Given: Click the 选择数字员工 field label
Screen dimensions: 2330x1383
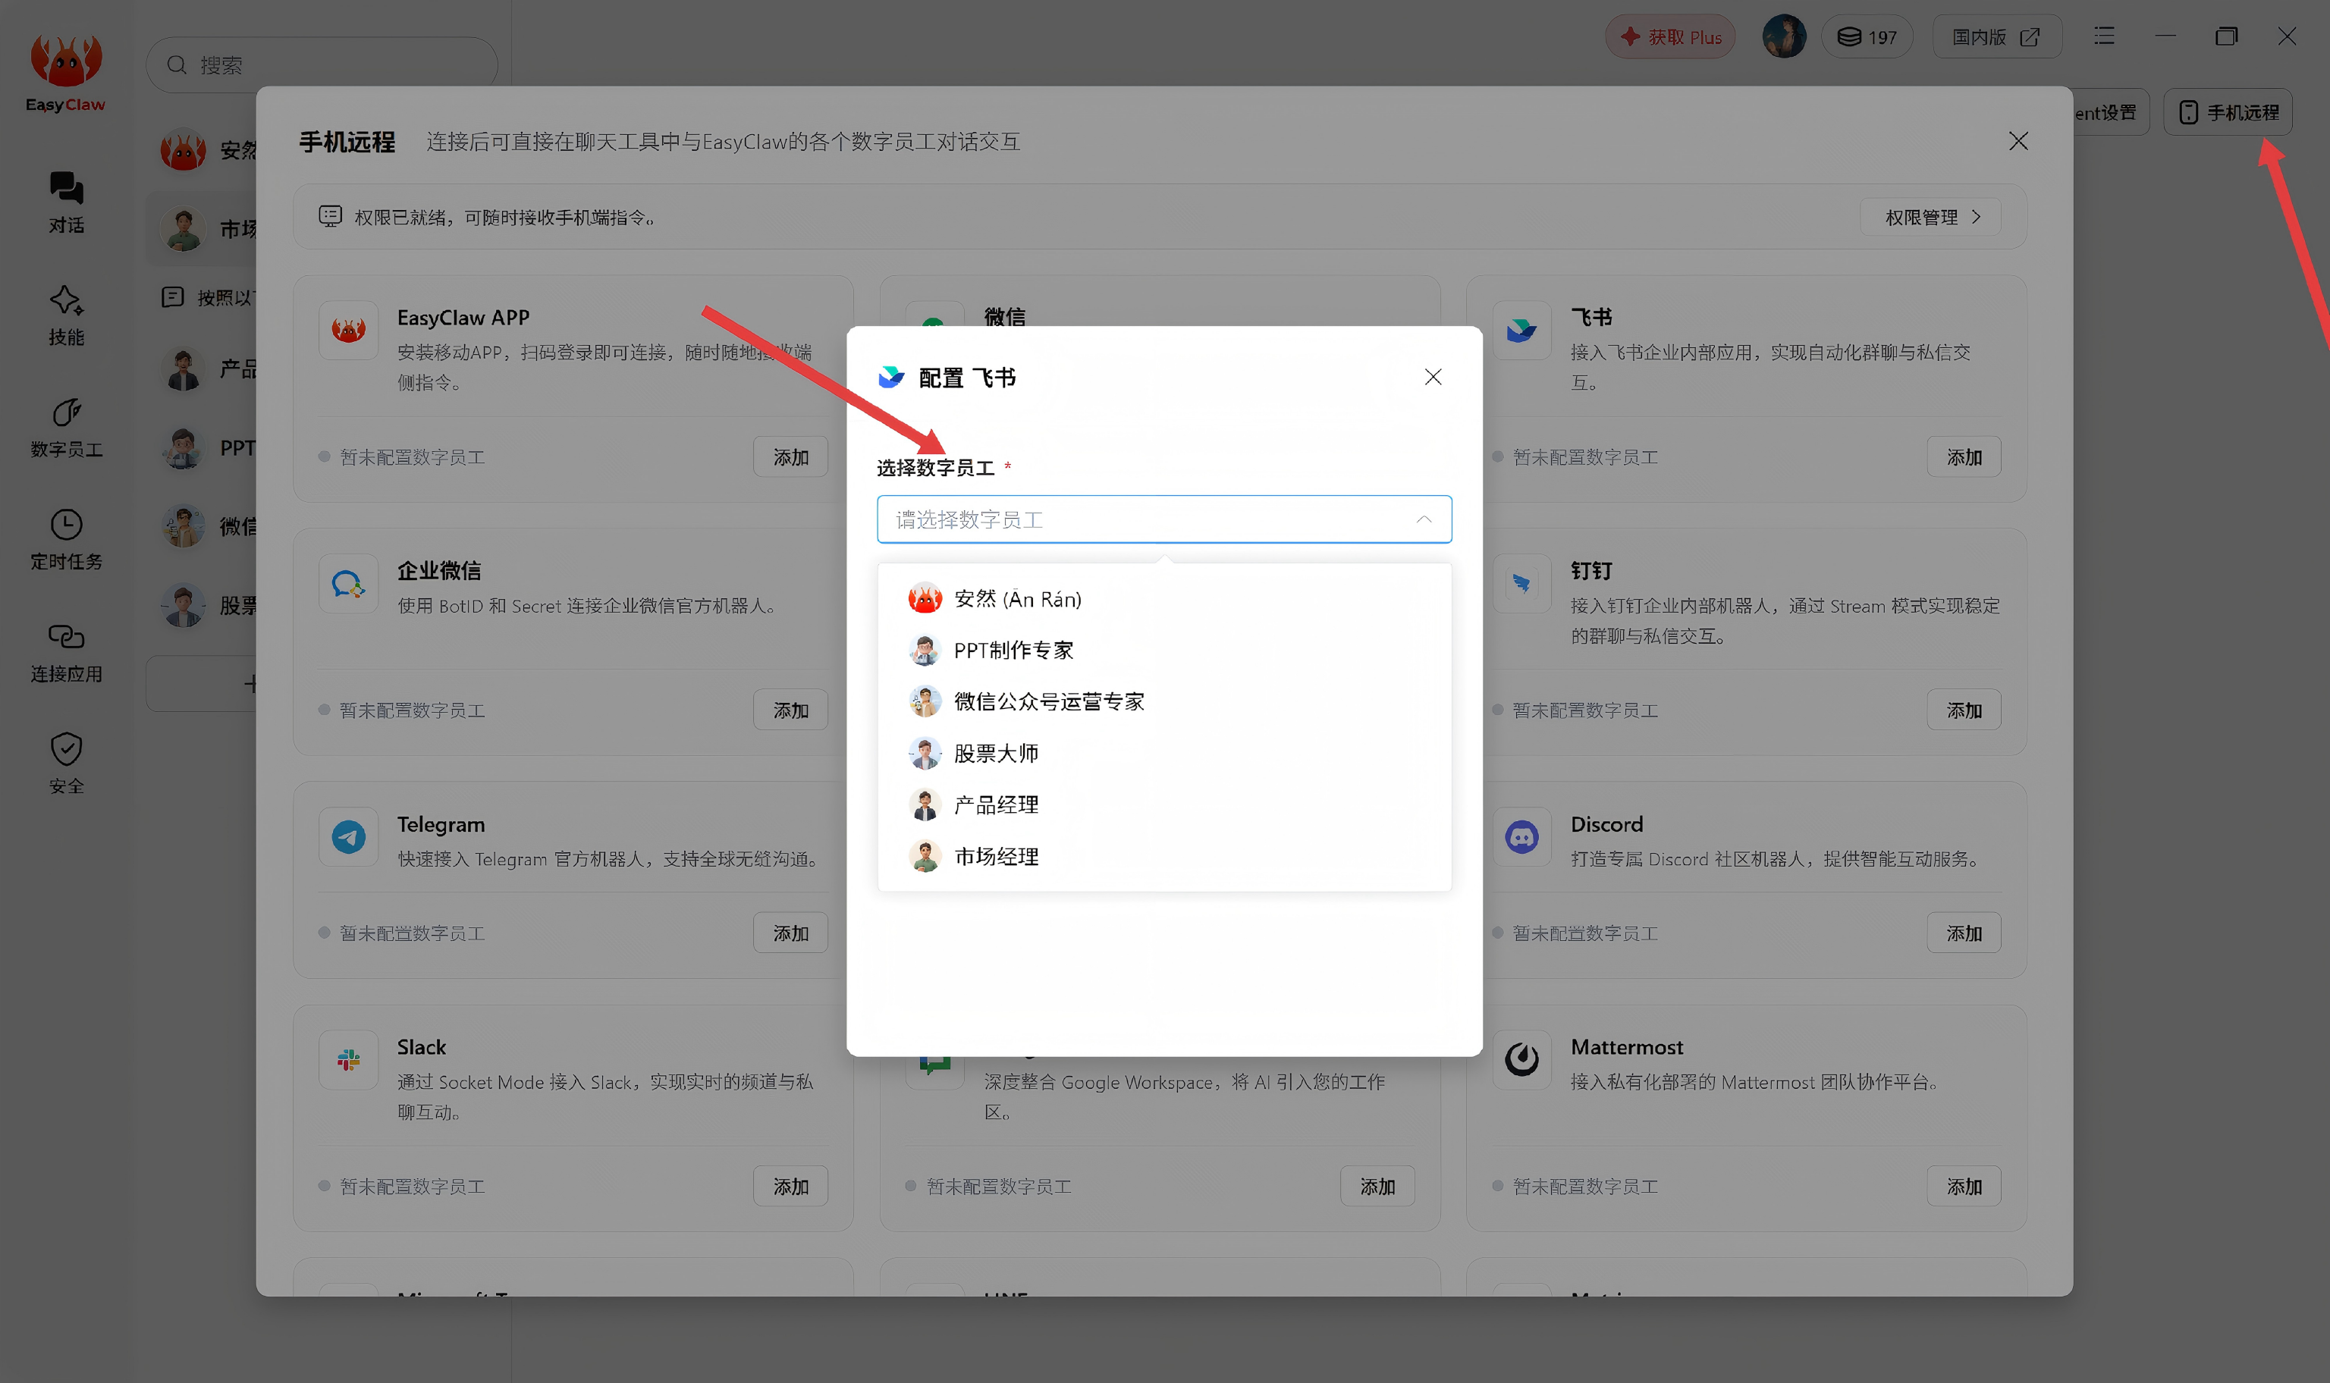Looking at the screenshot, I should [934, 468].
